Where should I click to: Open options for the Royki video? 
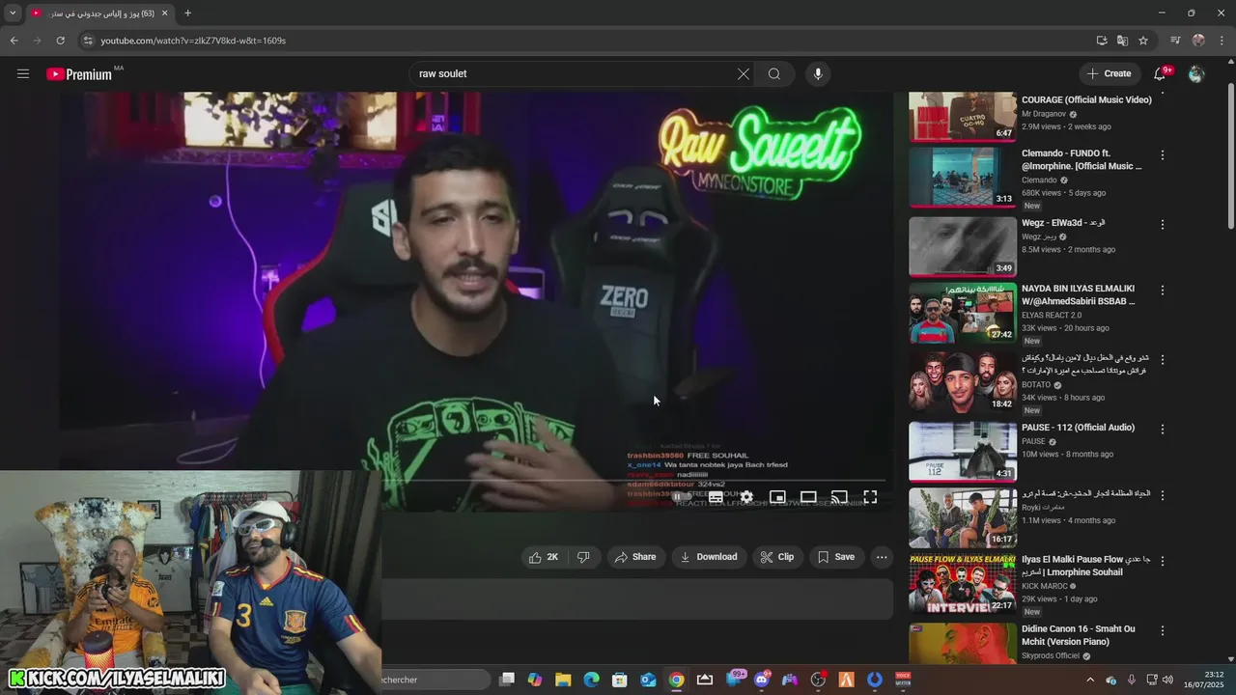coord(1163,495)
